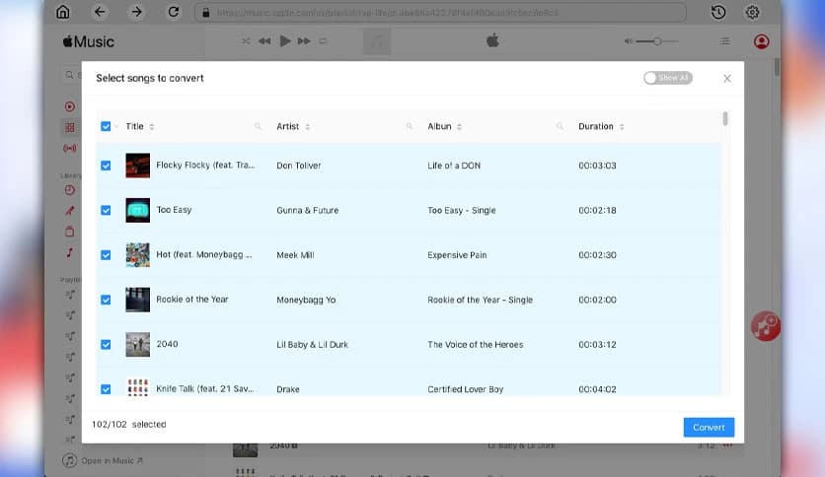Open Songs note icon in sidebar
This screenshot has width=825, height=477.
69,252
